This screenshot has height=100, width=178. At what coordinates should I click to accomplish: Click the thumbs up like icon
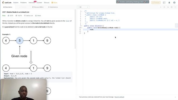point(9,16)
